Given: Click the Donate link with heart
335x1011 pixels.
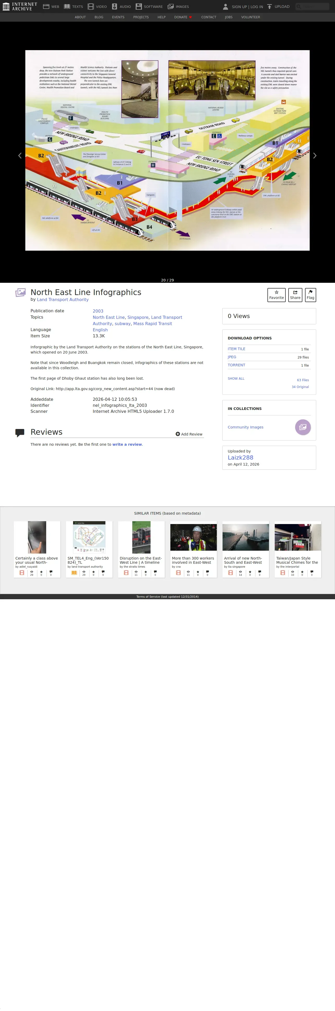Looking at the screenshot, I should (x=183, y=17).
